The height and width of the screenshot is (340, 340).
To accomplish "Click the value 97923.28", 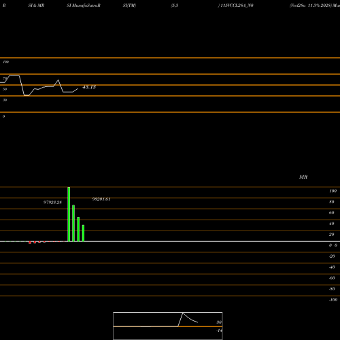I will tap(52, 202).
